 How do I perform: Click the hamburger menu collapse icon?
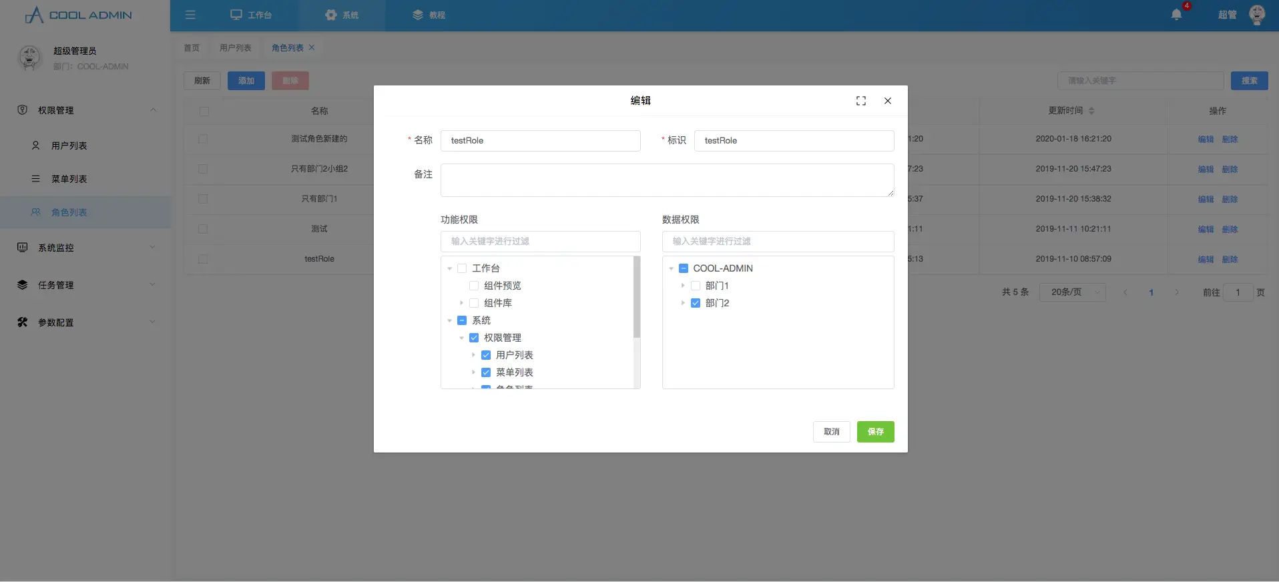click(x=190, y=15)
